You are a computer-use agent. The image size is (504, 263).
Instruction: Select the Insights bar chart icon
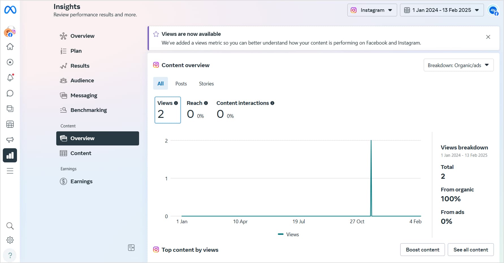(10, 155)
